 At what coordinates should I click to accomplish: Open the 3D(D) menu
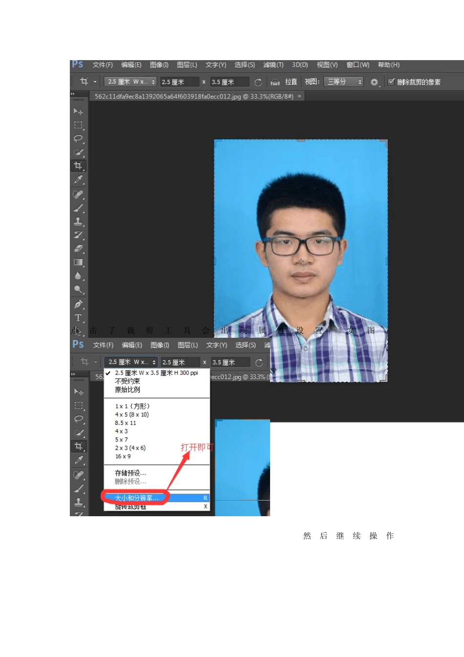click(300, 65)
